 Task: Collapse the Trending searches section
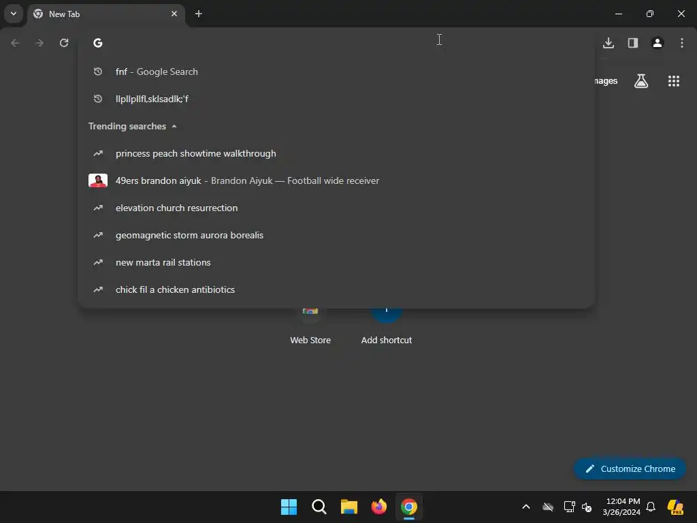pyautogui.click(x=174, y=126)
